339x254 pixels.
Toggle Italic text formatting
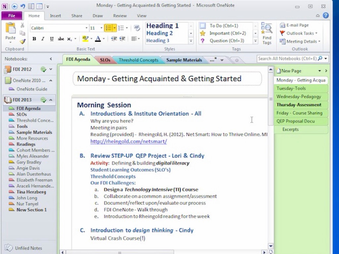[43, 39]
